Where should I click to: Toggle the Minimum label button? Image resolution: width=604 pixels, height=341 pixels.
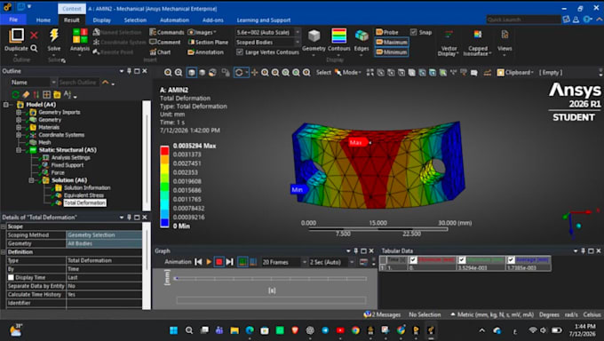(392, 52)
